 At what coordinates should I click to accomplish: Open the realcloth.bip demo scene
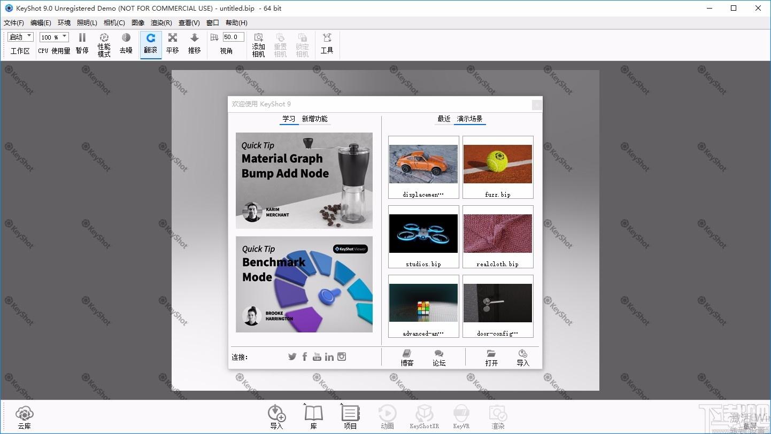click(x=498, y=237)
